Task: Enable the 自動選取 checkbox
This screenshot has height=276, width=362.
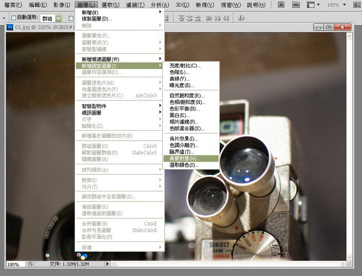Action: (x=14, y=18)
